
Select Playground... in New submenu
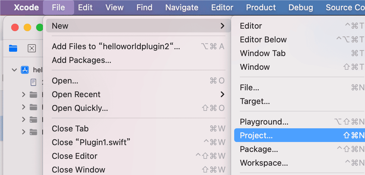point(300,122)
